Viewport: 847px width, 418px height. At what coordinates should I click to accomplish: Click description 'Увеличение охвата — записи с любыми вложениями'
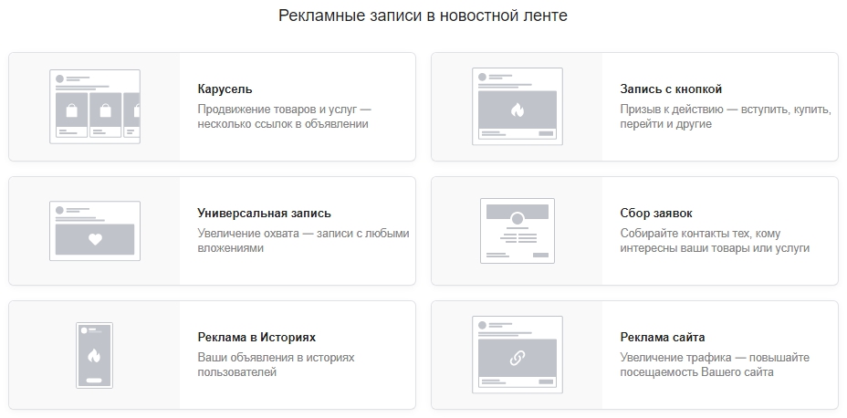point(304,241)
